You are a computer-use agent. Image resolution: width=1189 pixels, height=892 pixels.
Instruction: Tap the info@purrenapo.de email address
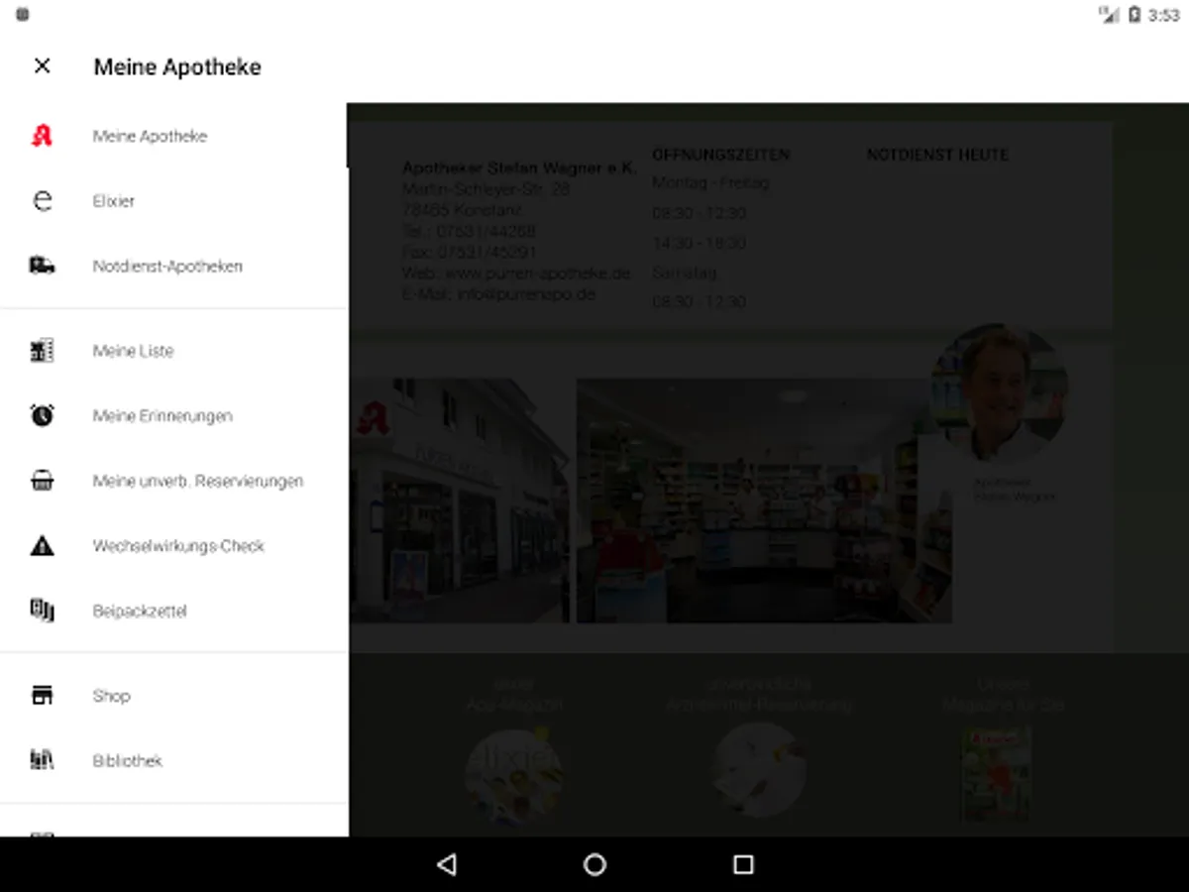526,294
